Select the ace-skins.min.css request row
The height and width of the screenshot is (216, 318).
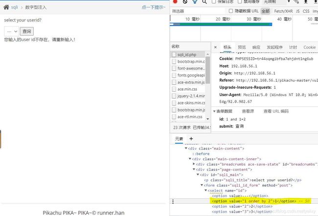[x=188, y=103]
